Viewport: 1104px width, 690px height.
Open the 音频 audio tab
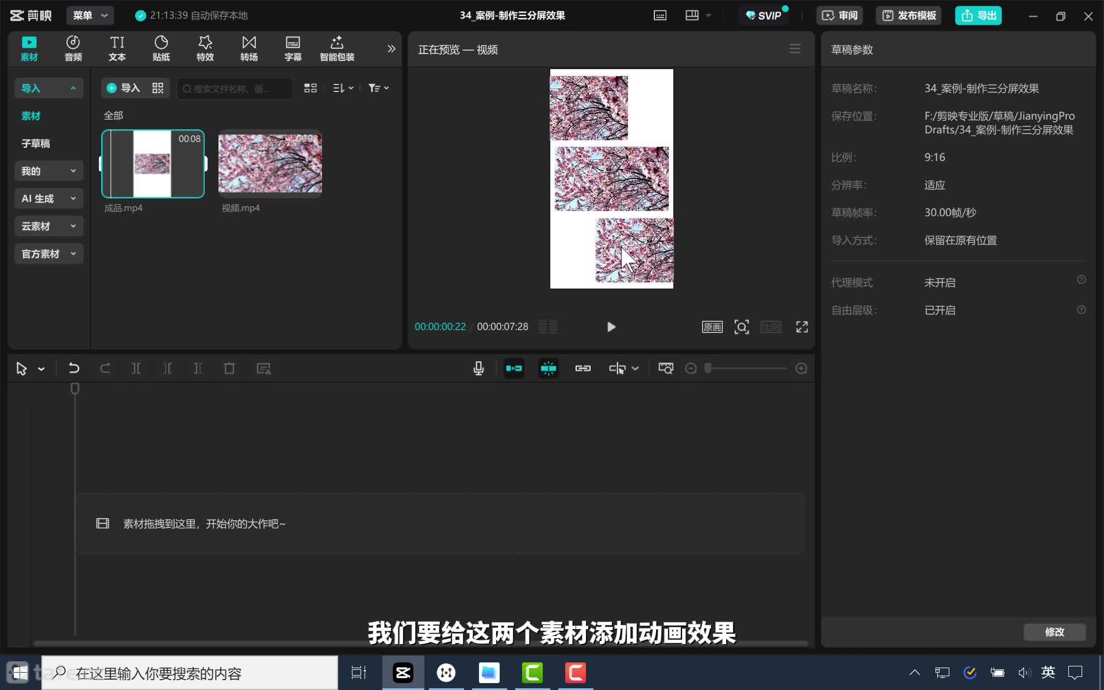(x=73, y=48)
